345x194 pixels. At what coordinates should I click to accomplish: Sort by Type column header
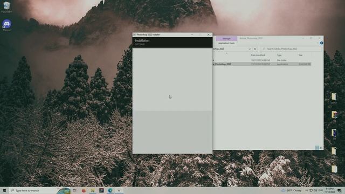(279, 55)
